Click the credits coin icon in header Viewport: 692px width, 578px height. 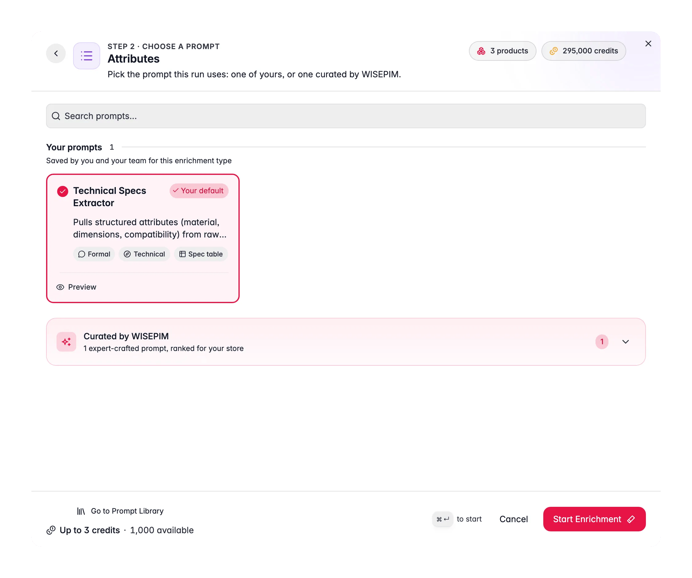pos(554,51)
